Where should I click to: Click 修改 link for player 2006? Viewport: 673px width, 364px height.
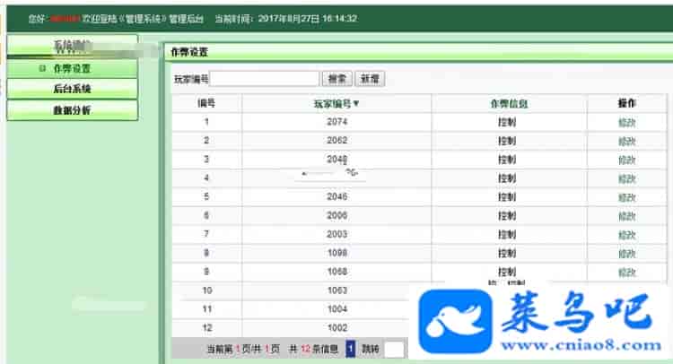626,216
